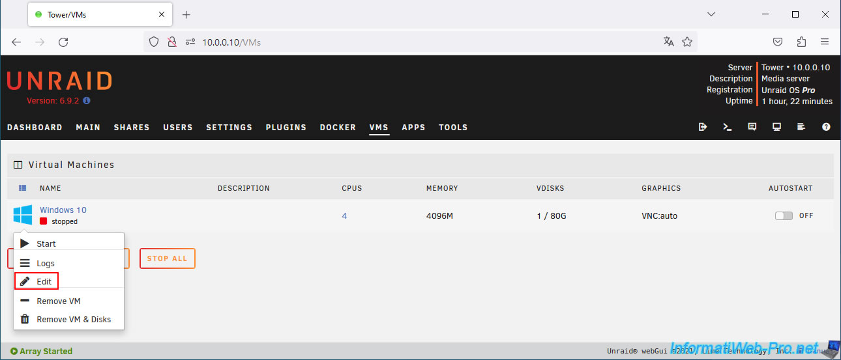This screenshot has width=841, height=360.
Task: Click the Array Started status text
Action: tap(46, 352)
